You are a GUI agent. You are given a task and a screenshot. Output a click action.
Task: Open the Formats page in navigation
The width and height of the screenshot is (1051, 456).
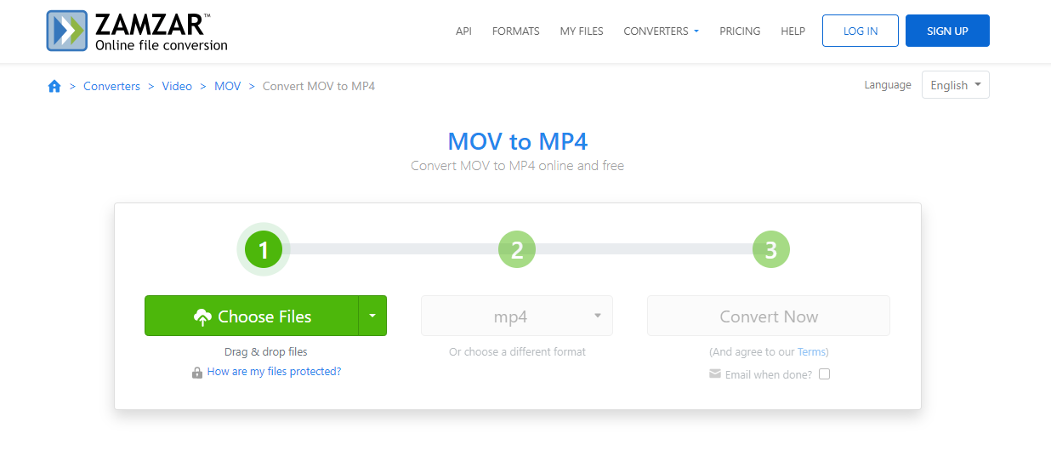tap(515, 31)
